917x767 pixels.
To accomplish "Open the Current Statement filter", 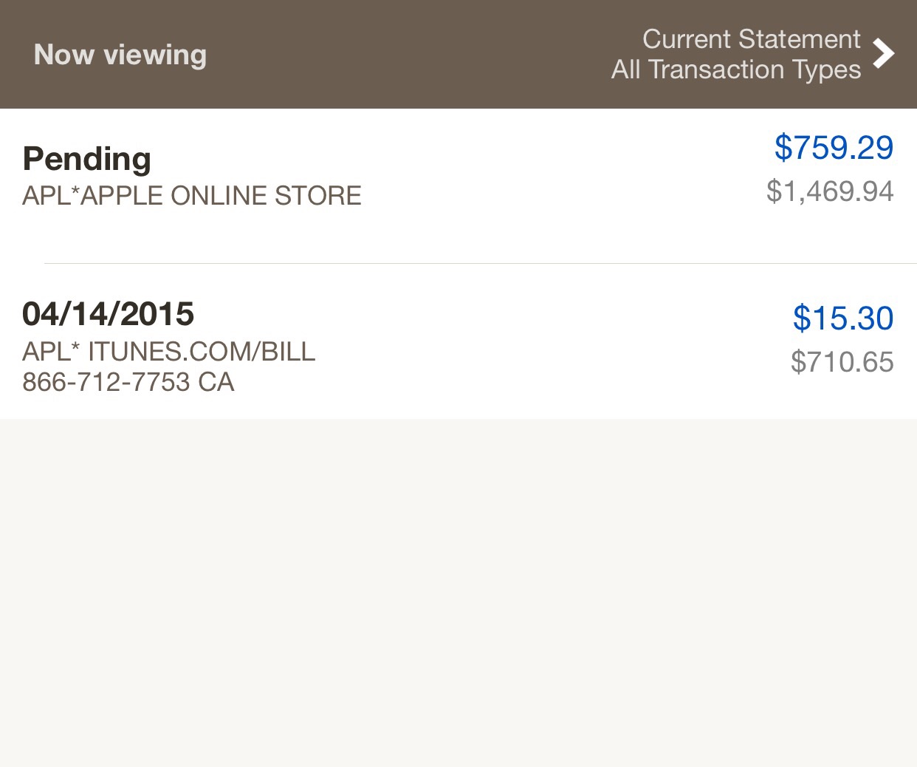I will (751, 39).
